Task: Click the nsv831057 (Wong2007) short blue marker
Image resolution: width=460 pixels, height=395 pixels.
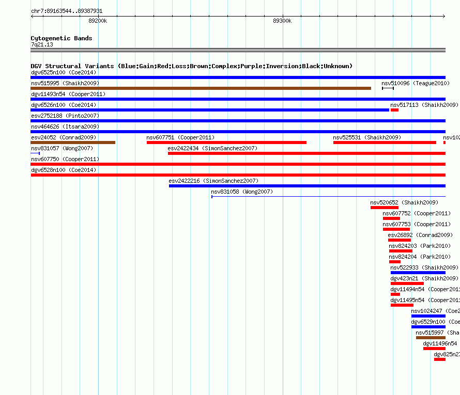Action: coord(35,153)
